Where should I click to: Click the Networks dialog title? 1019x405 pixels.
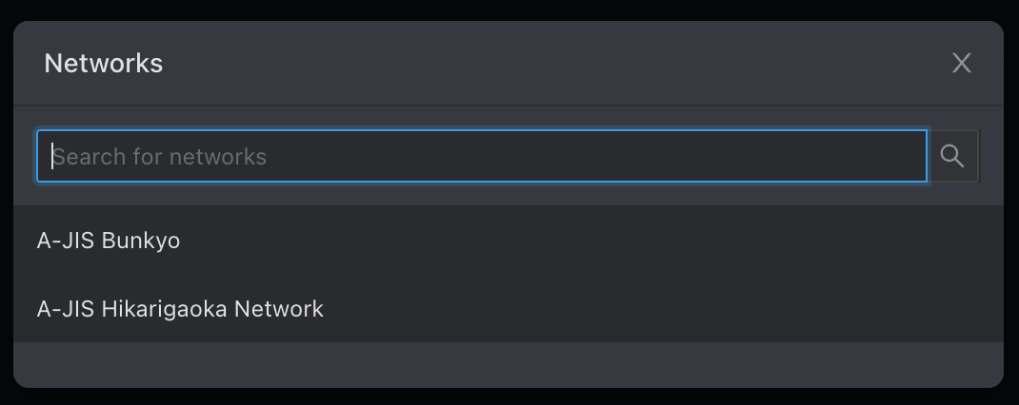(x=103, y=64)
